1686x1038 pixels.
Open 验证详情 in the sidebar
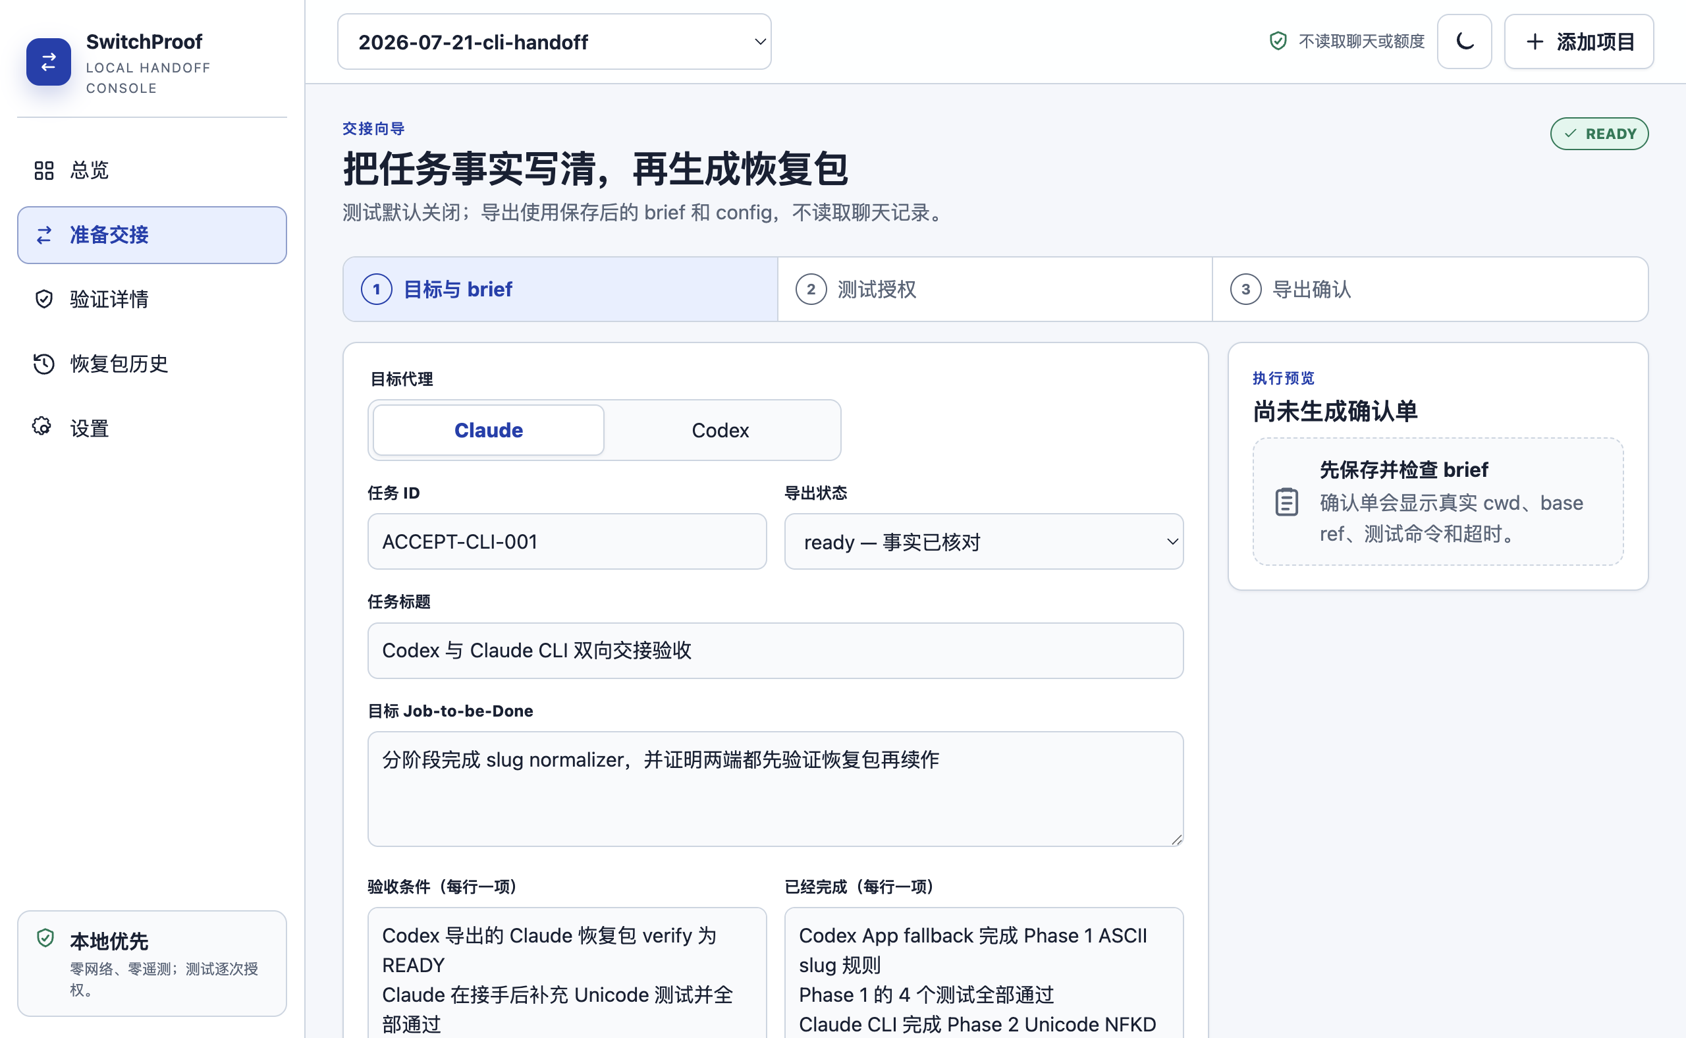tap(151, 299)
